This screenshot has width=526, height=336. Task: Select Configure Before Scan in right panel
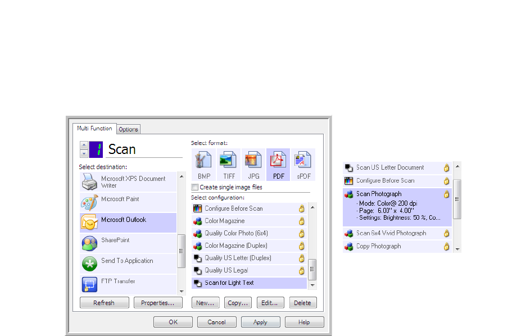(397, 181)
